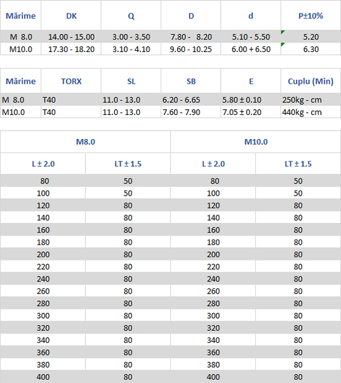341x383 pixels.
Task: Click the M10.0 merged header cell
Action: tap(256, 142)
